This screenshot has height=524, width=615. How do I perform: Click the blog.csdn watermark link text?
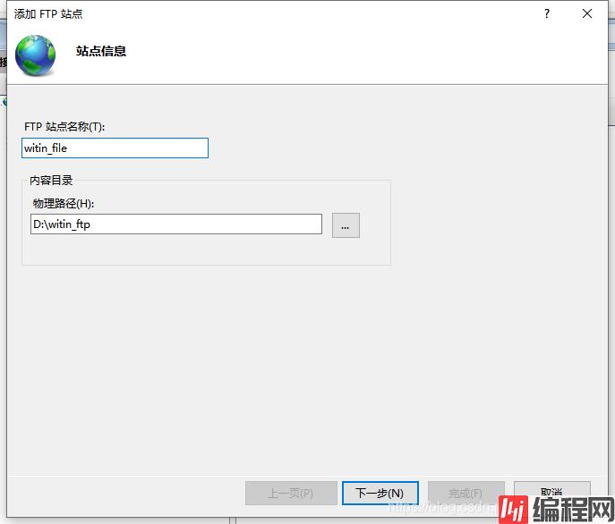point(448,506)
